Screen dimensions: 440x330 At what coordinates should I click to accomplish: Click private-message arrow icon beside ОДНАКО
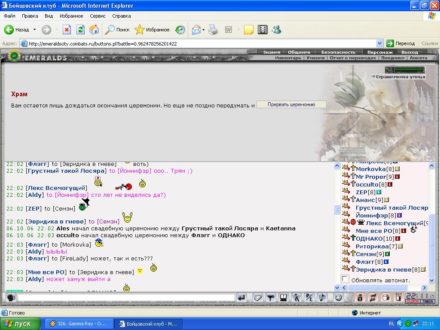tap(346, 238)
